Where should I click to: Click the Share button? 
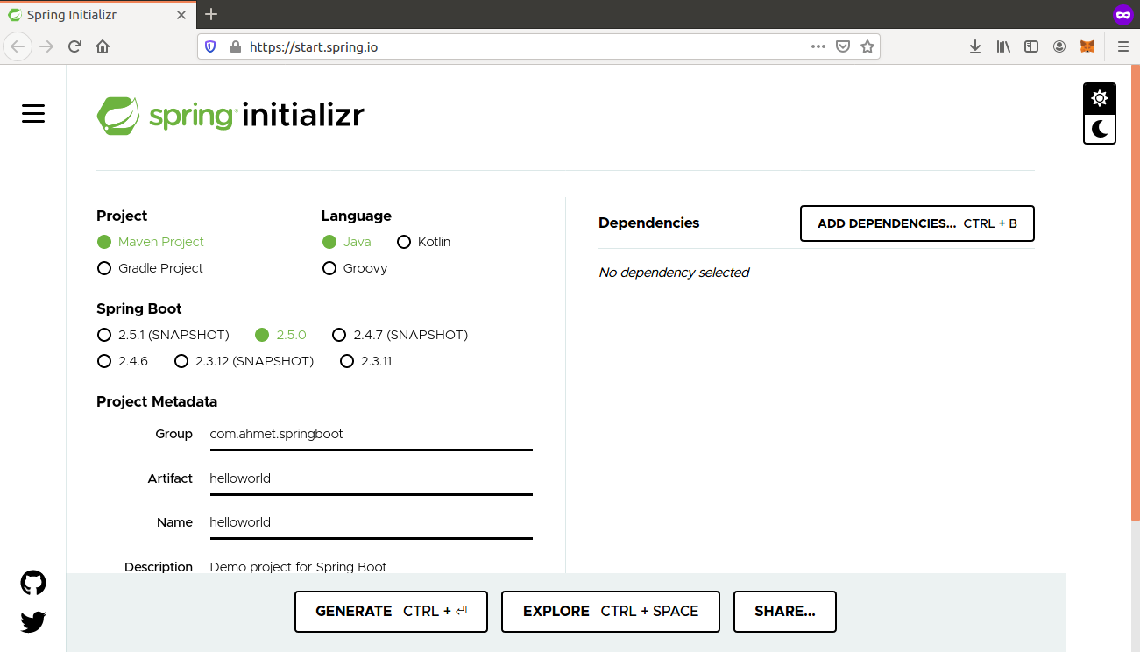click(785, 612)
